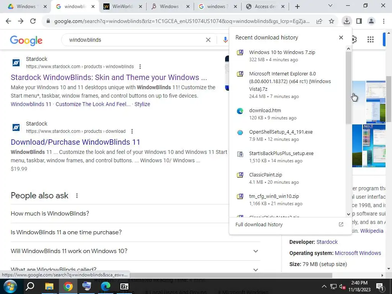
Task: Open 'Customize The Look And Feel...' sitelink
Action: point(93,104)
